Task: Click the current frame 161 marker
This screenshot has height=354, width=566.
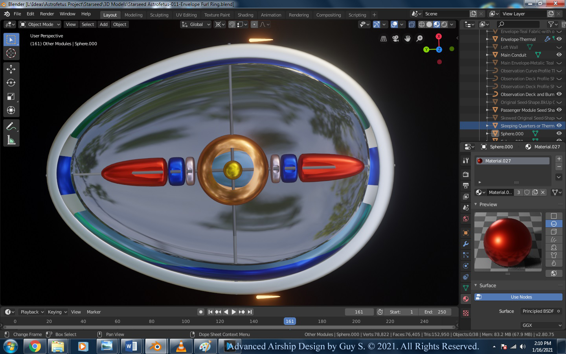Action: pyautogui.click(x=290, y=321)
